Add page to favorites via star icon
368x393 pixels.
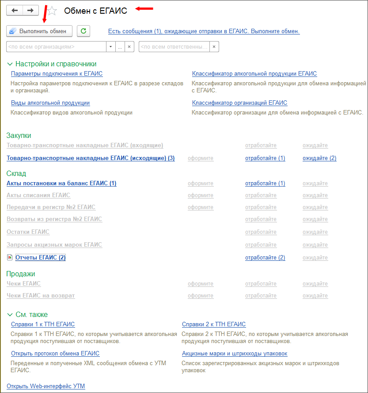[x=52, y=11]
